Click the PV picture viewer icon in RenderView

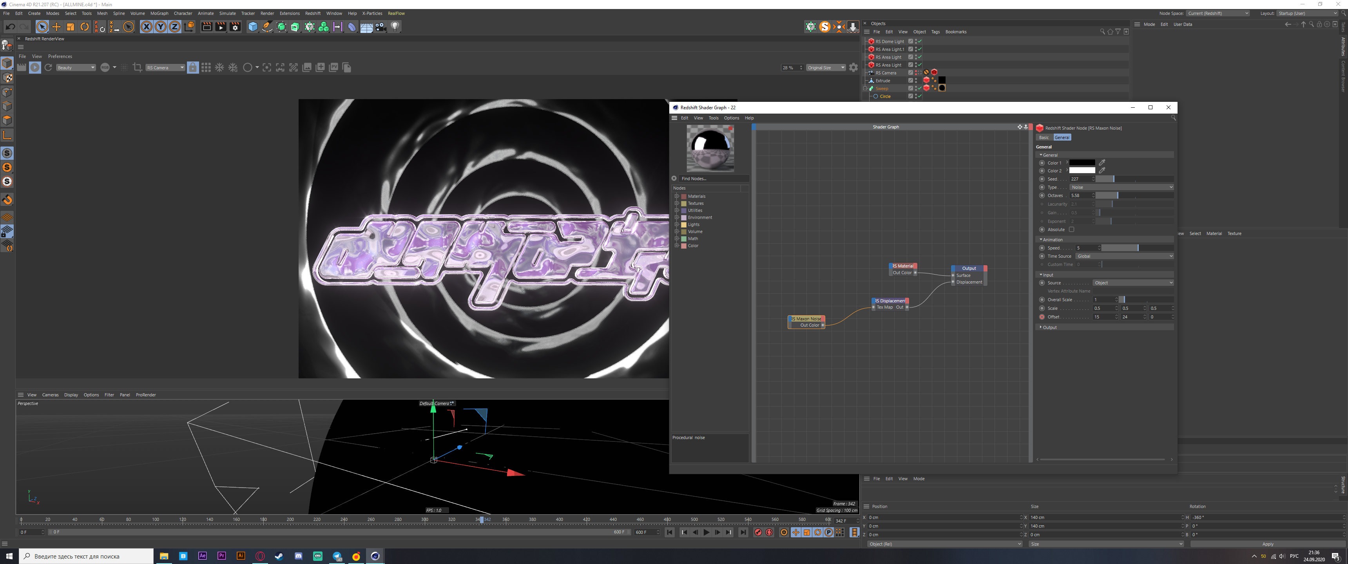(333, 67)
